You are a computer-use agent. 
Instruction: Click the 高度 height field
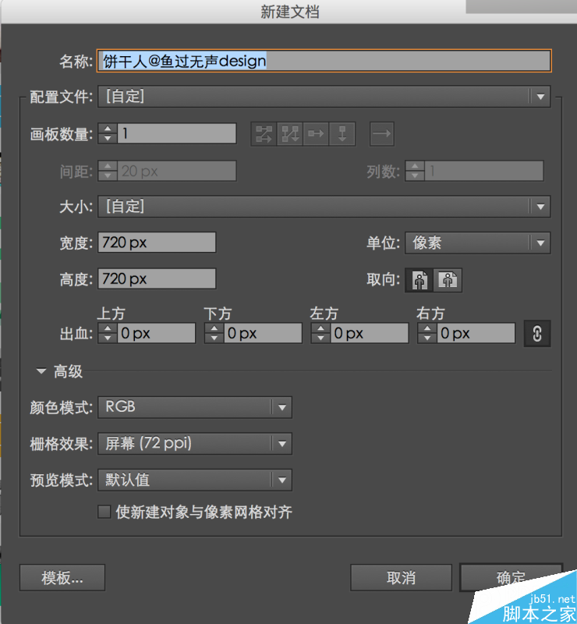pyautogui.click(x=157, y=279)
